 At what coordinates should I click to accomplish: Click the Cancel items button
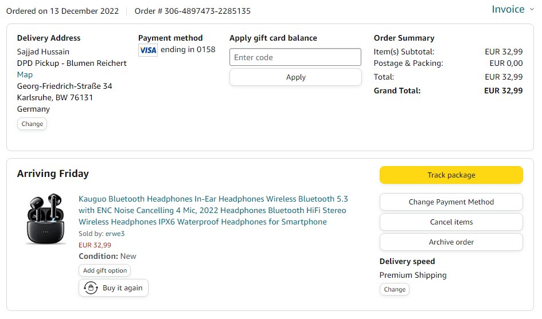click(x=451, y=222)
